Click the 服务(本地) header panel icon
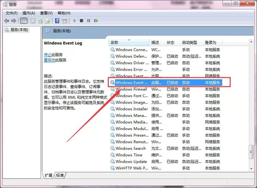 [x=48, y=31]
